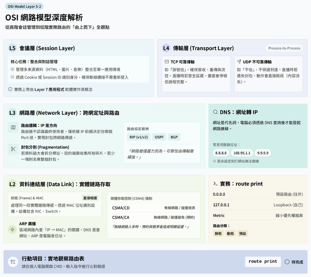Image resolution: width=311 pixels, height=277 pixels.
Task: Click the OSI 網路模型深度解析 title
Action: [x=44, y=18]
